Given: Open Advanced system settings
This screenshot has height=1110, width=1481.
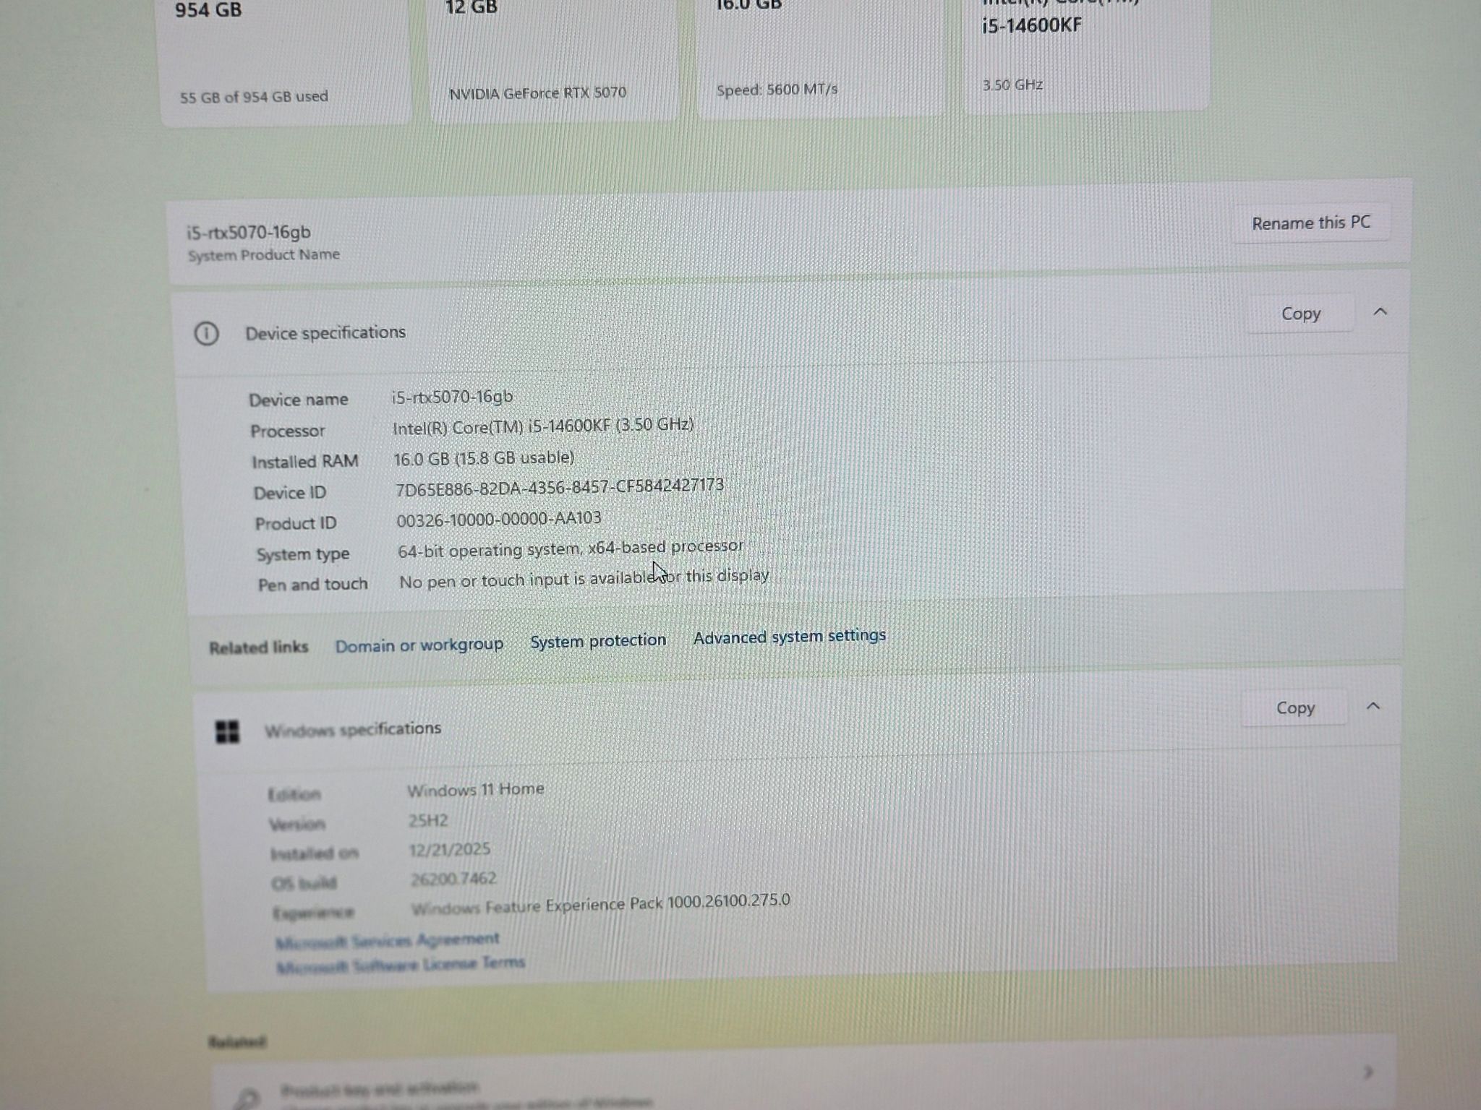Looking at the screenshot, I should [x=789, y=637].
